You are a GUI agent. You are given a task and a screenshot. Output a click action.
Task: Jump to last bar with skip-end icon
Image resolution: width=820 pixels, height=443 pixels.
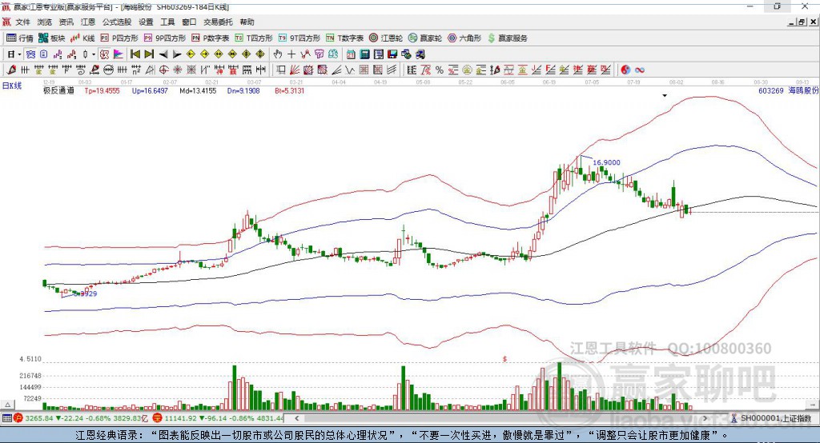tap(149, 54)
